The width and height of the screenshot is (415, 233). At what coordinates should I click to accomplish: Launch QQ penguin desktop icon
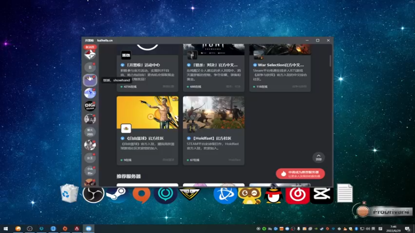[273, 195]
